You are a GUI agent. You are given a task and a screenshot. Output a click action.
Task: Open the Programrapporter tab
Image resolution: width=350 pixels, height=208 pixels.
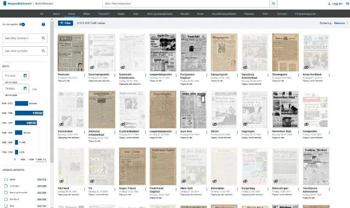tap(305, 14)
